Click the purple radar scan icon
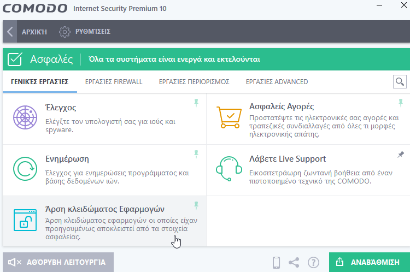The width and height of the screenshot is (410, 272). [25, 117]
